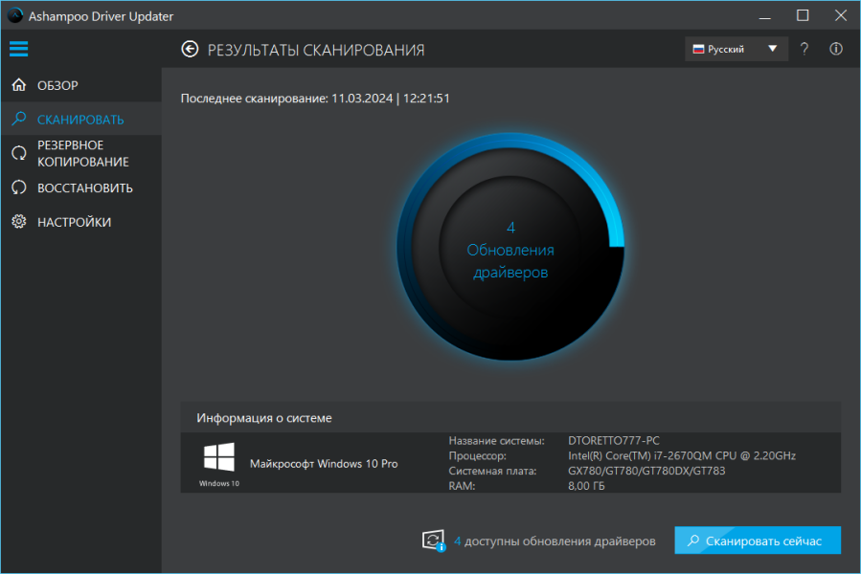Open the Русский language dropdown
This screenshot has height=574, width=861.
(x=736, y=50)
